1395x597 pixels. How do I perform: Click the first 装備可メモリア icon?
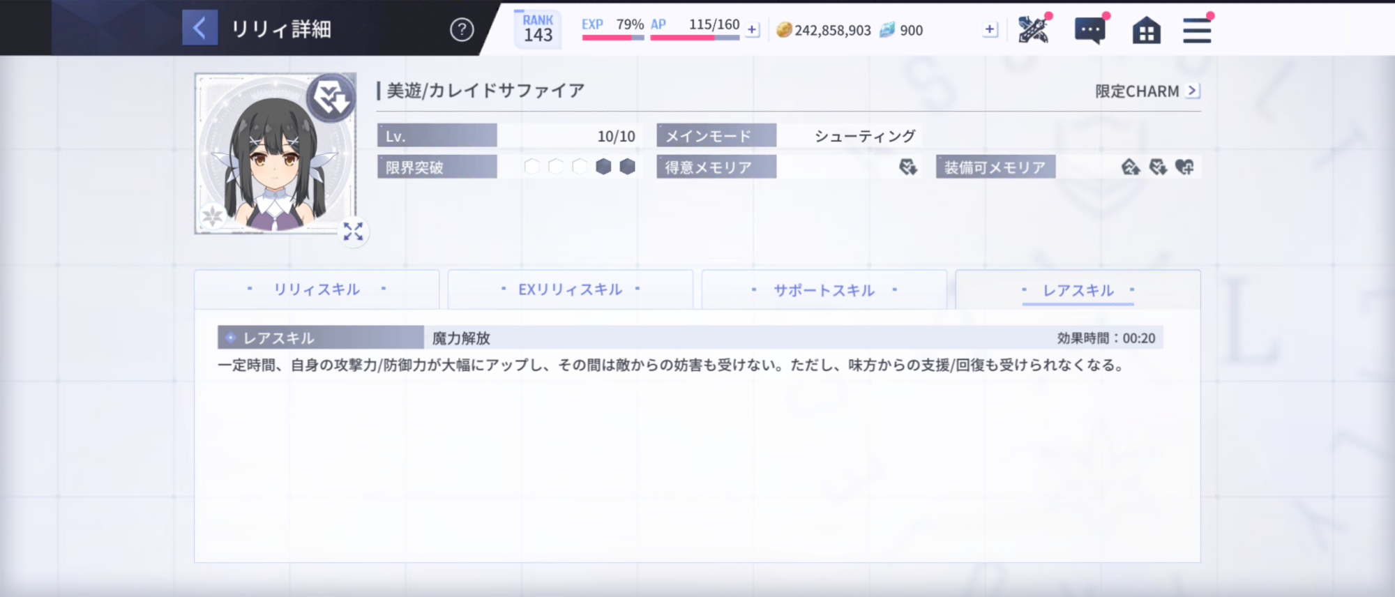pyautogui.click(x=1130, y=167)
